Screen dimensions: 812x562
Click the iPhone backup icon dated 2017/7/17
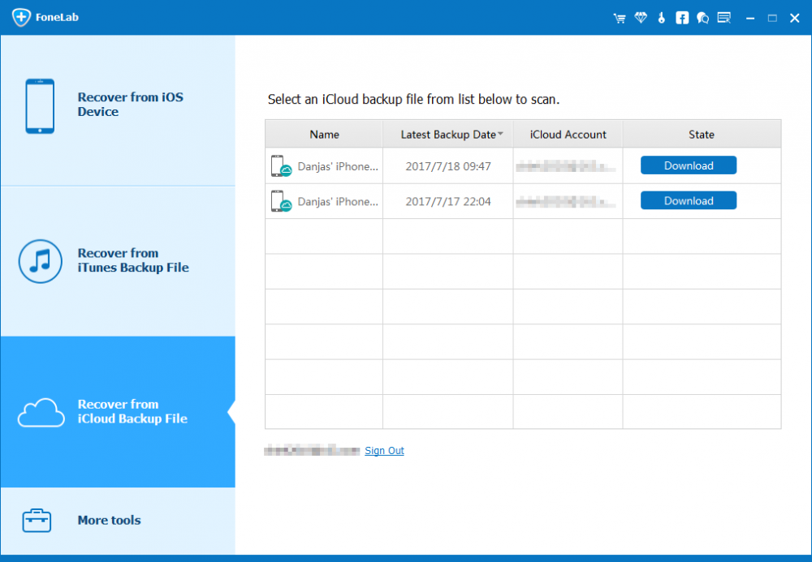(282, 201)
